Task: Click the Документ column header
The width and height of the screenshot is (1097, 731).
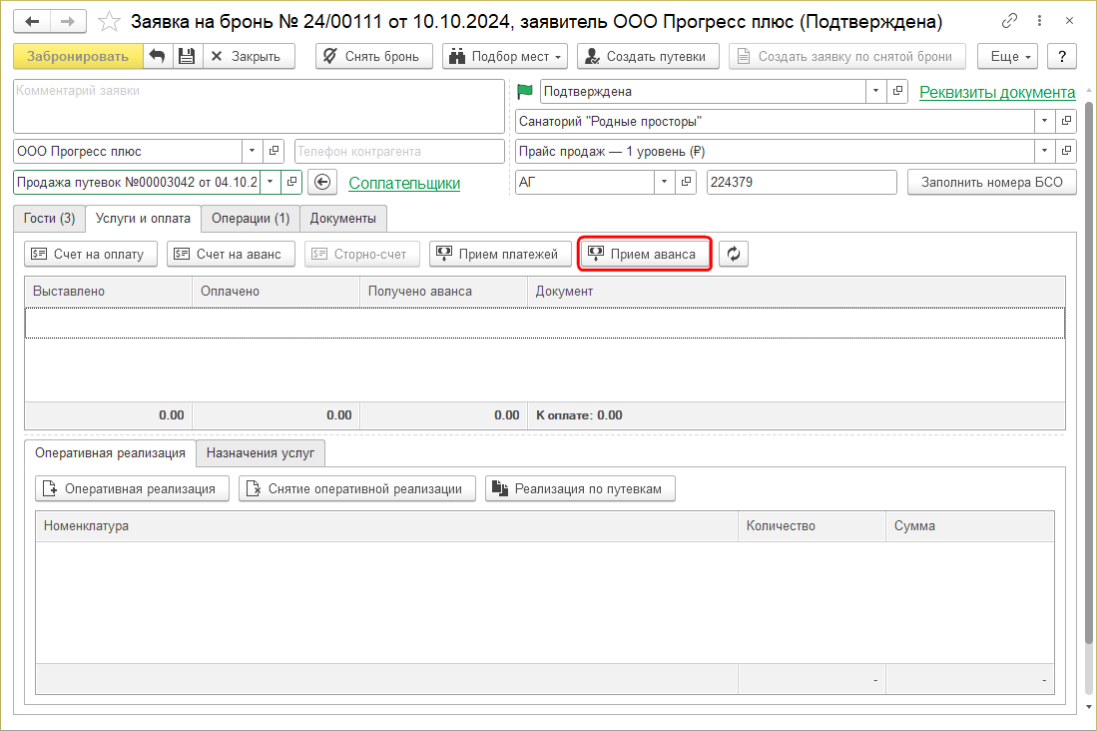Action: pos(797,292)
